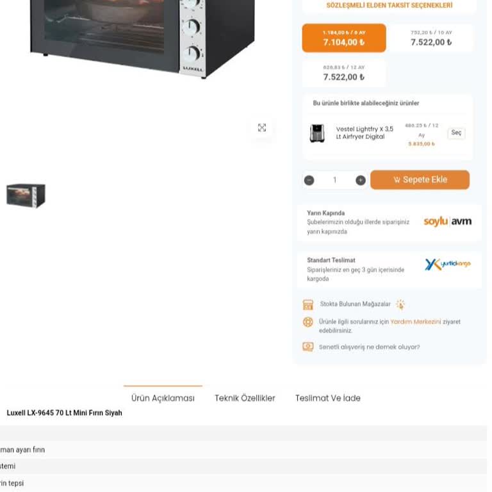The image size is (492, 492).
Task: Click the lifebuoy help icon
Action: (x=307, y=322)
